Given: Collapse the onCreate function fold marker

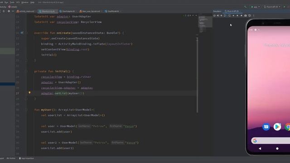Looking at the screenshot, I should (x=26, y=33).
